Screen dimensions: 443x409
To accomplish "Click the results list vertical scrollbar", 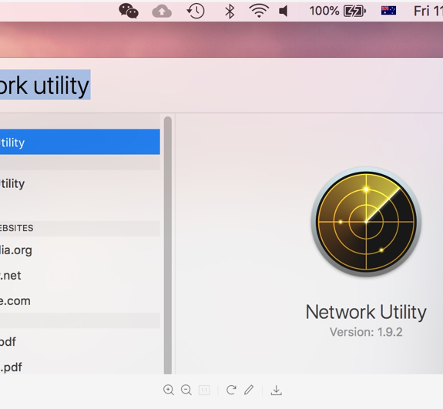I will coord(168,245).
